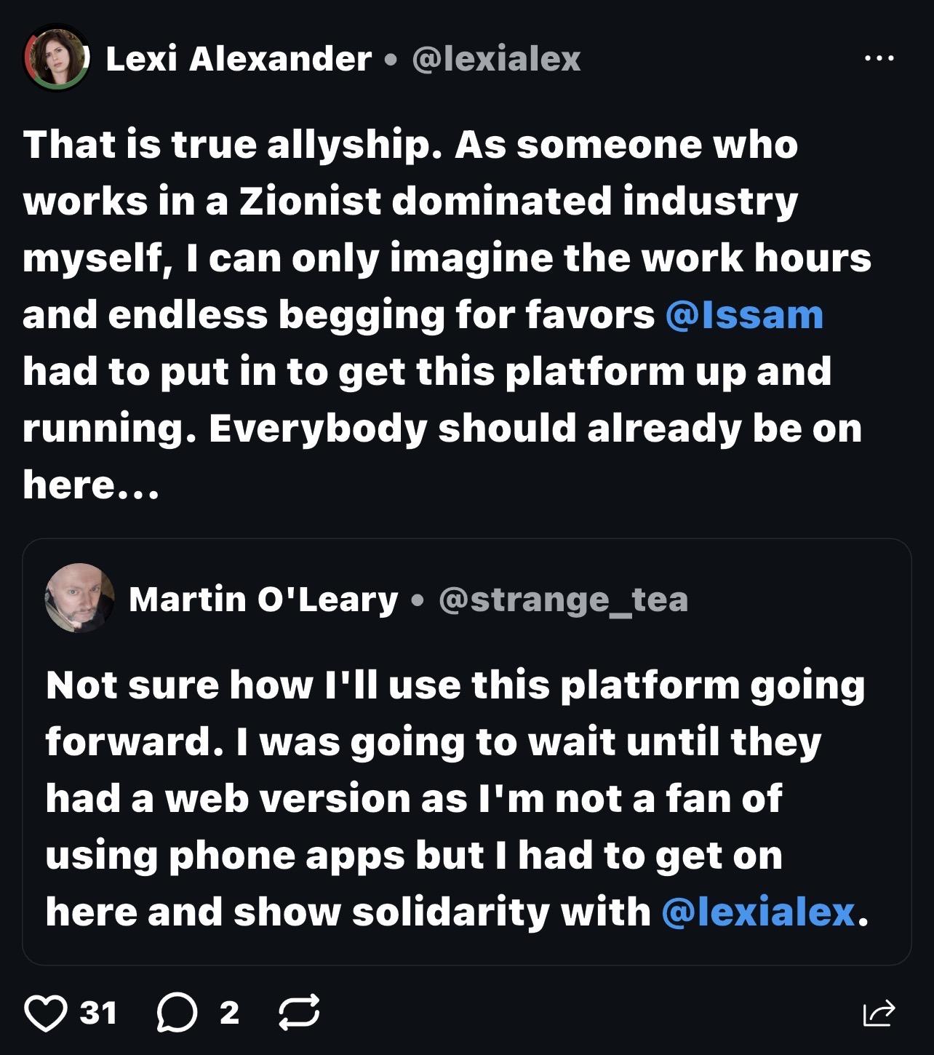Visit the @strange_tea handle
The image size is (934, 1055).
[563, 600]
